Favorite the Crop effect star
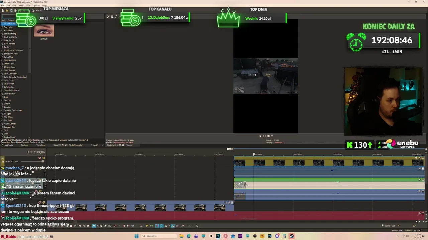 coord(2,97)
